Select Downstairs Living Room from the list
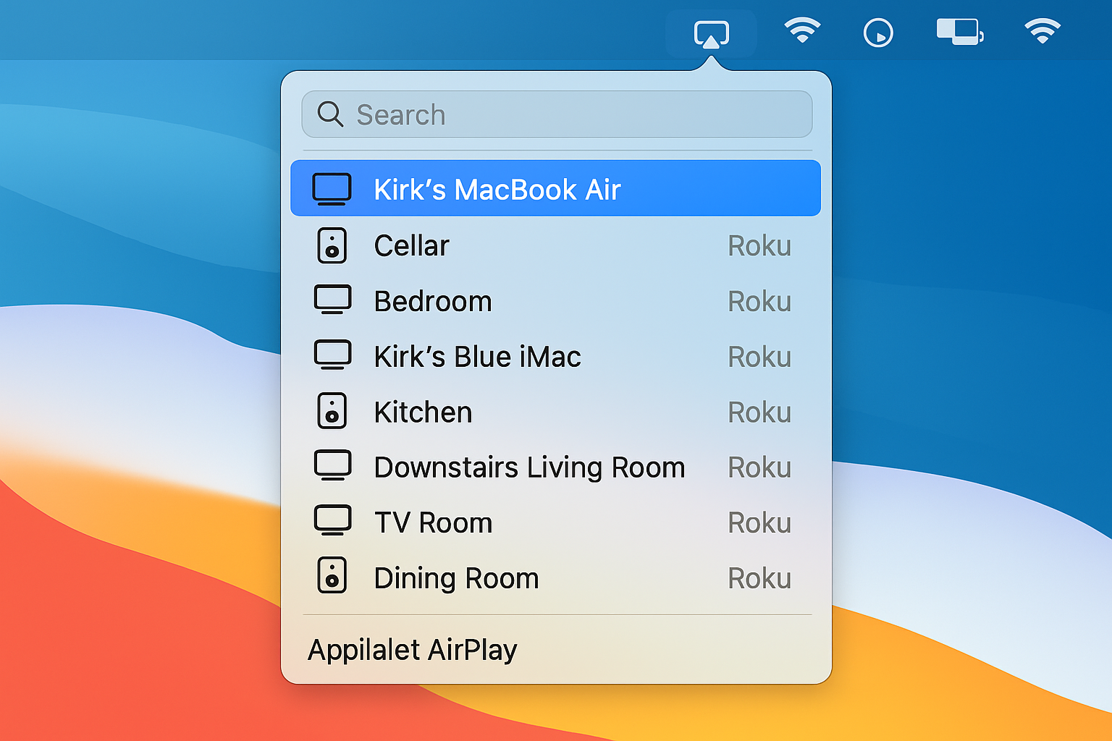This screenshot has width=1112, height=741. click(x=529, y=467)
